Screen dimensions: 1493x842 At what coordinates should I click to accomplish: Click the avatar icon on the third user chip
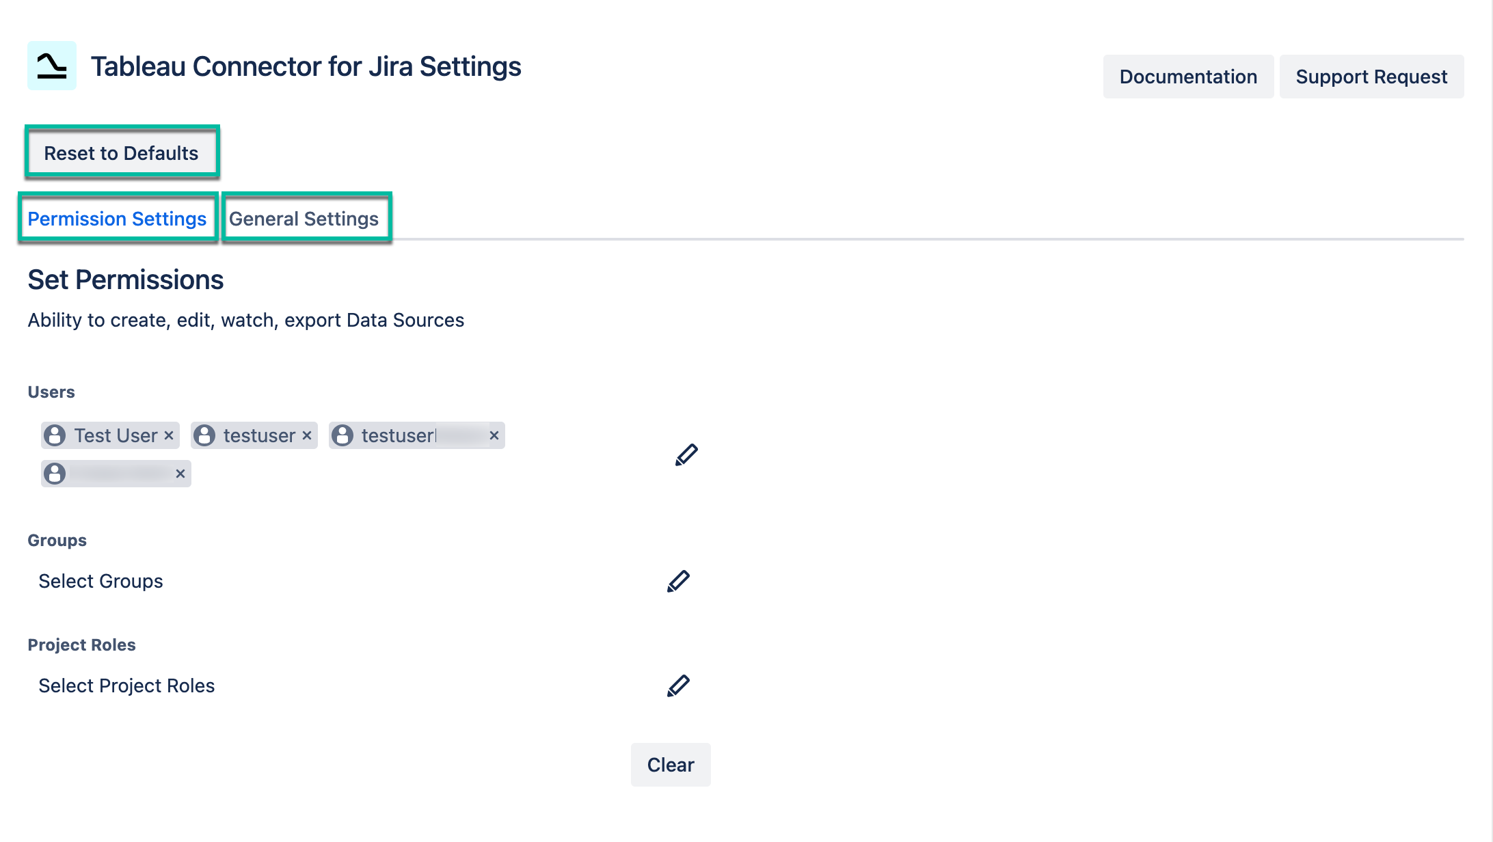pyautogui.click(x=344, y=435)
